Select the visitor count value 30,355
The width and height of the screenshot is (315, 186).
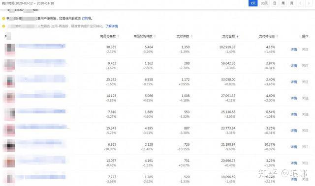click(x=111, y=47)
